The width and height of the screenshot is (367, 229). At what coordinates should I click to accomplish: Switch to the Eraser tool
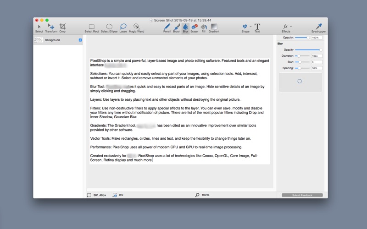tap(195, 28)
